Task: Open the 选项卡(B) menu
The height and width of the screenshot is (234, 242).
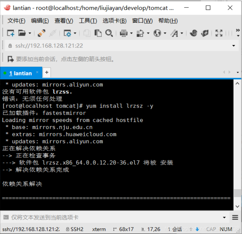Action: pos(114,21)
